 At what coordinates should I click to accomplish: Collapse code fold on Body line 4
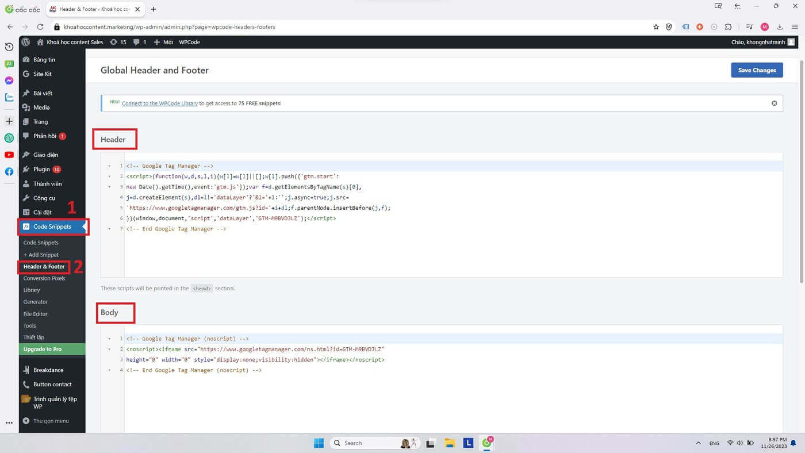point(109,370)
